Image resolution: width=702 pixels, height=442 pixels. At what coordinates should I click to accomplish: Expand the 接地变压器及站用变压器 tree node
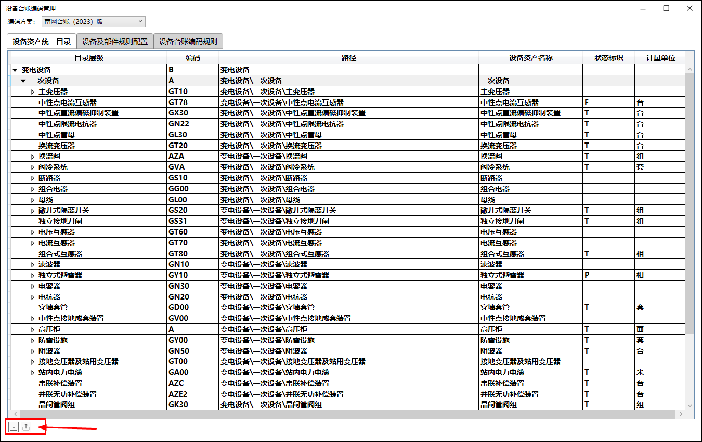click(33, 361)
